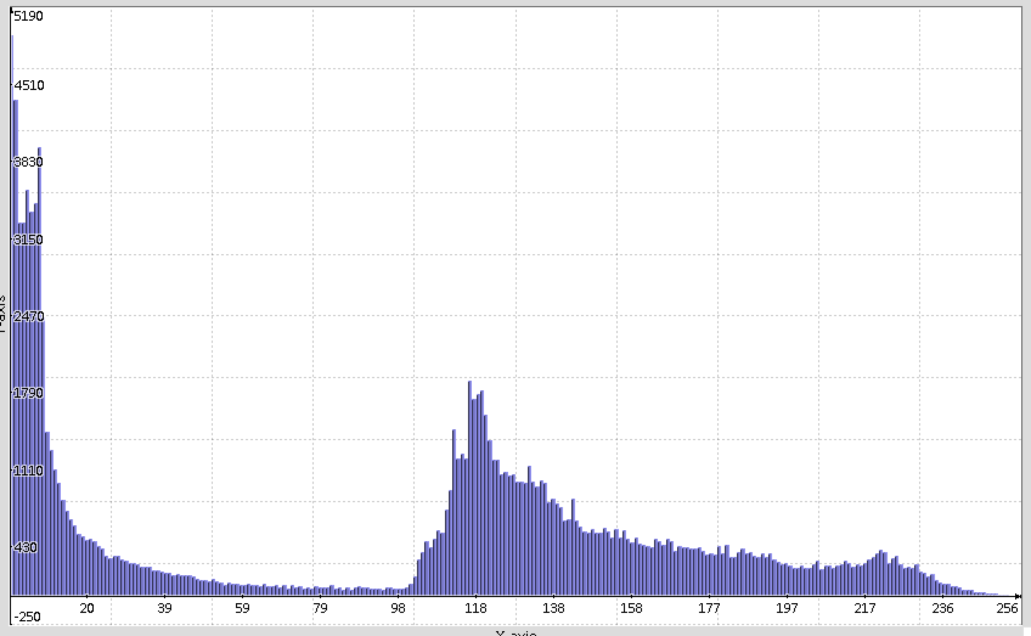This screenshot has height=636, width=1031.
Task: Click the X-axis label 79
Action: pyautogui.click(x=320, y=608)
